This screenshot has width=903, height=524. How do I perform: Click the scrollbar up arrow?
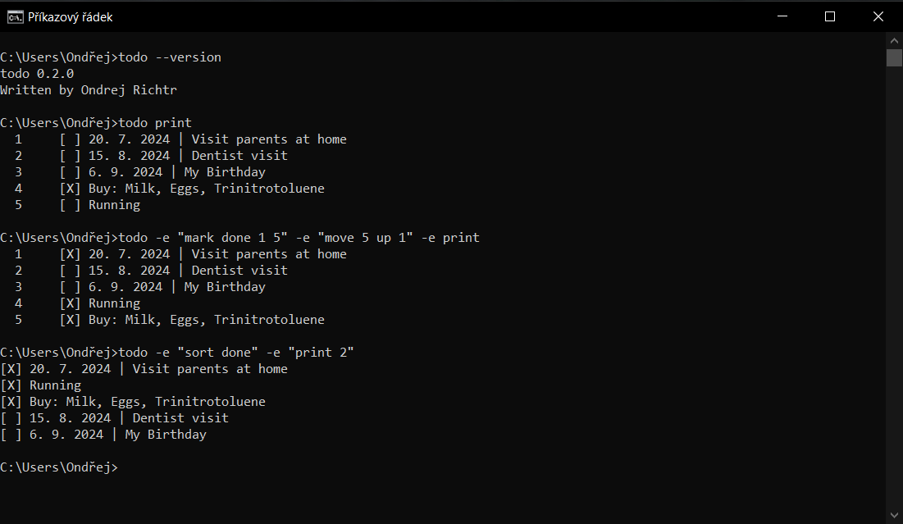coord(894,39)
